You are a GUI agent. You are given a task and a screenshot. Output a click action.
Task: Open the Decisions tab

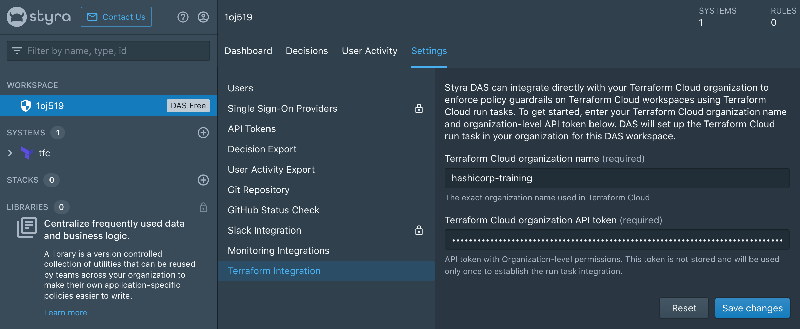(x=307, y=51)
